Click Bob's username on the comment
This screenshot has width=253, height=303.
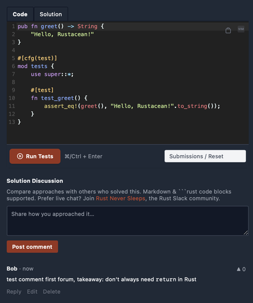[12, 268]
